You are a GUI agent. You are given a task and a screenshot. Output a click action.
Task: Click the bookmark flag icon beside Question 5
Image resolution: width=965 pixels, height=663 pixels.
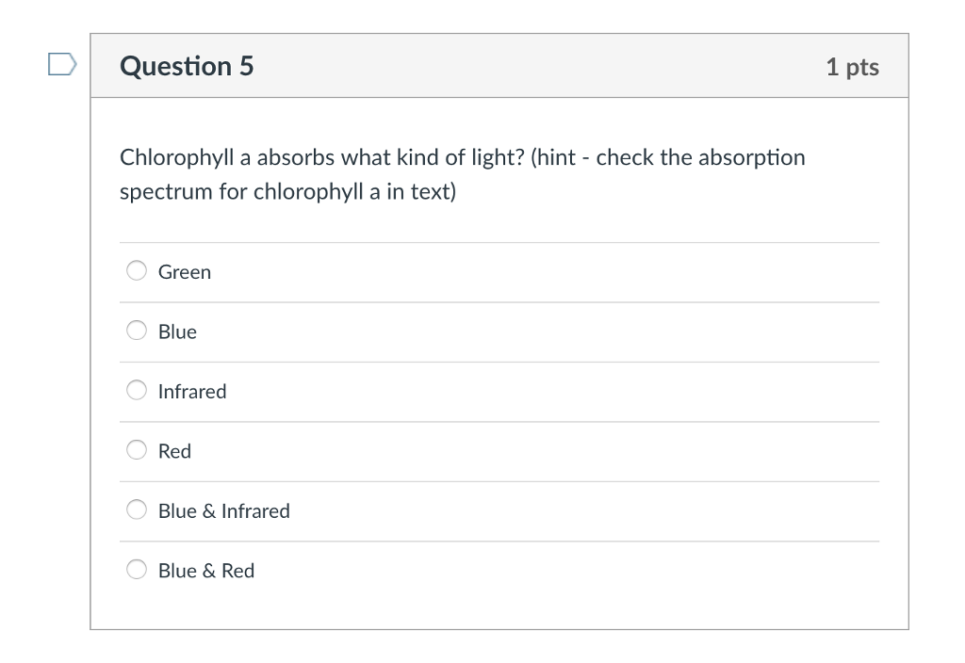60,64
